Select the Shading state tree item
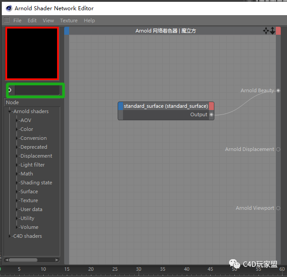 [x=36, y=183]
